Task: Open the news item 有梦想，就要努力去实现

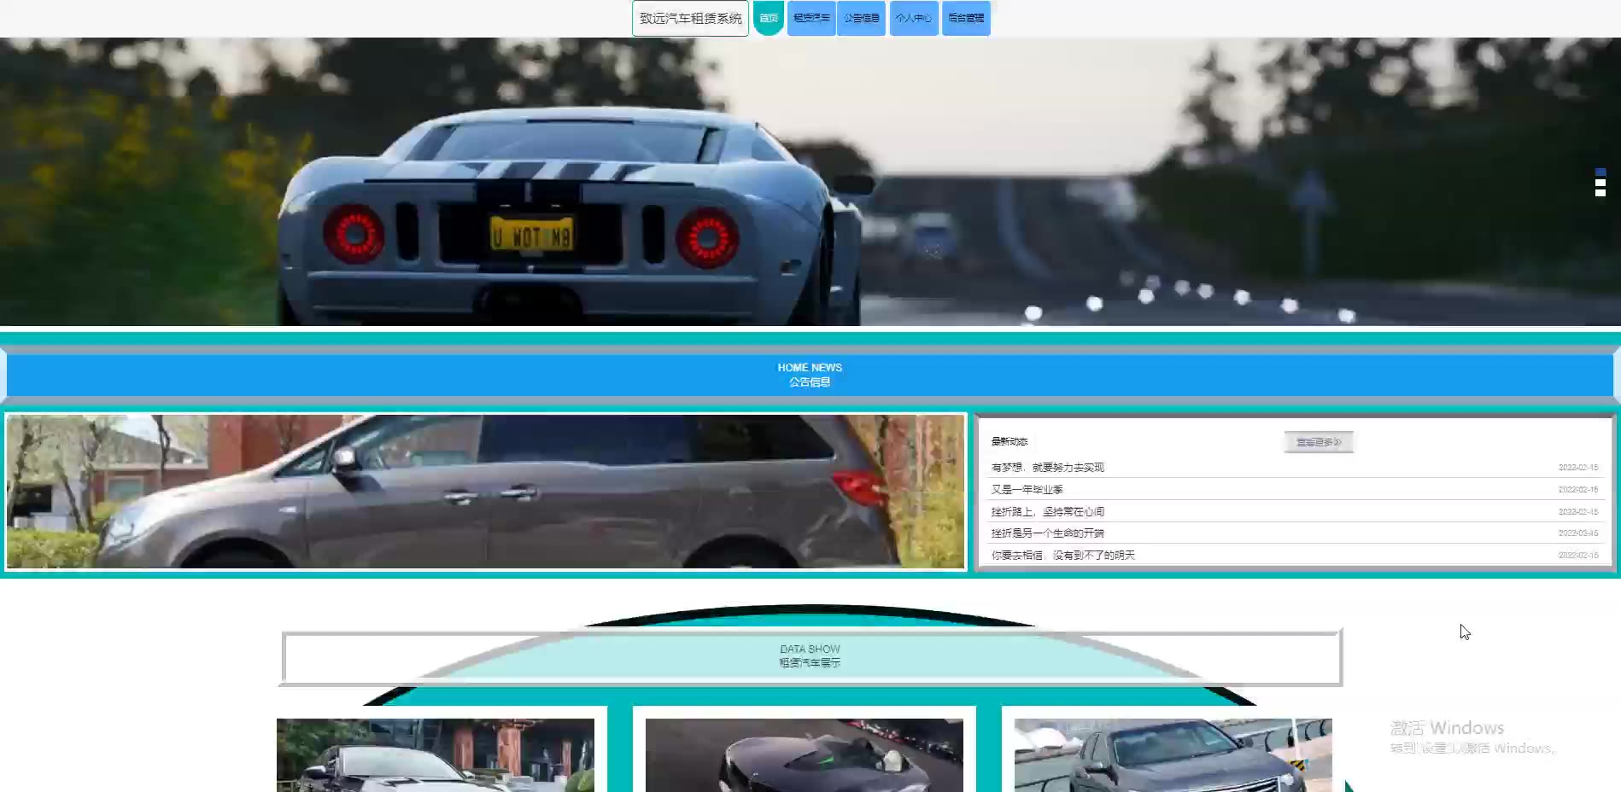Action: (1047, 468)
